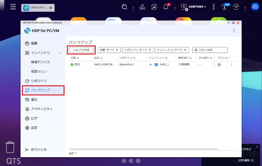Expand the リポジトリ: すべて filter dropdown
262x166 pixels.
click(x=138, y=50)
